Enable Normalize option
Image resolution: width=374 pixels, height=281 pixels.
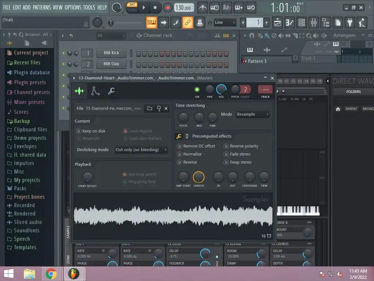pos(190,154)
